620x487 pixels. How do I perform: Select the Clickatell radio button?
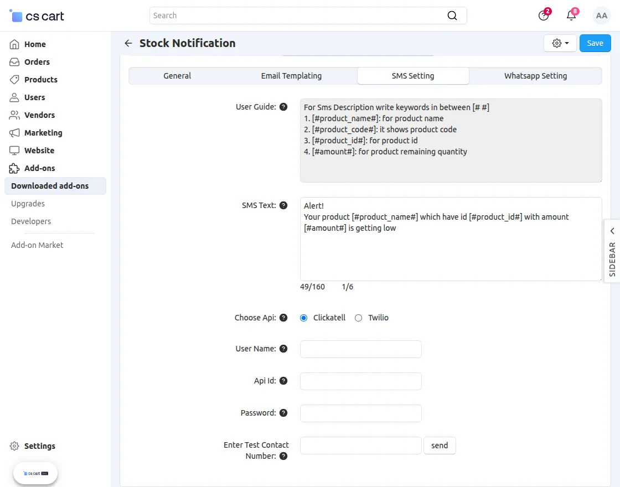click(303, 318)
